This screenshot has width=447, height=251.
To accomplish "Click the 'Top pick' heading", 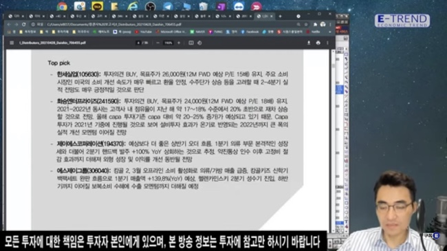I will (58, 63).
